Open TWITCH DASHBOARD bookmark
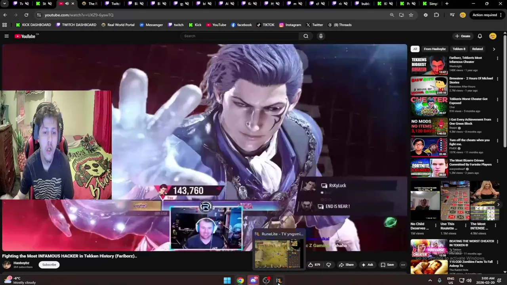Screen dimensions: 507x285 click(x=76, y=25)
